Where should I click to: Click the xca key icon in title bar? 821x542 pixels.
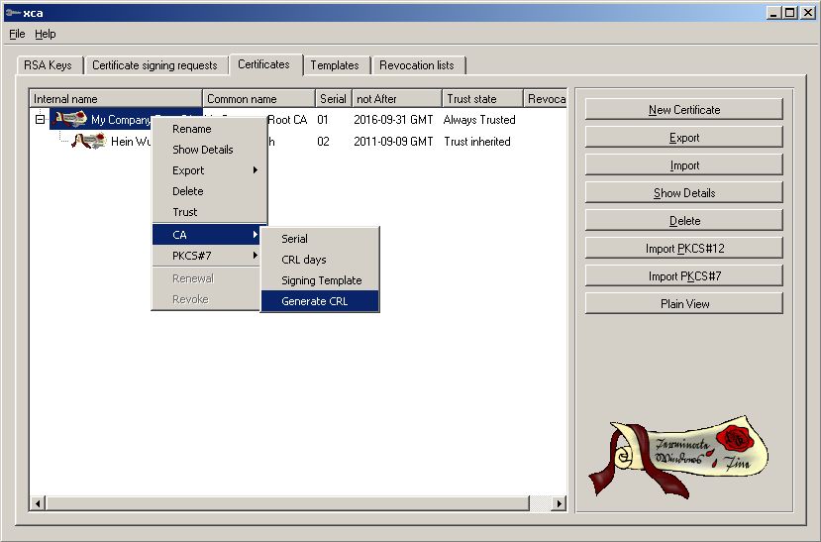coord(11,13)
